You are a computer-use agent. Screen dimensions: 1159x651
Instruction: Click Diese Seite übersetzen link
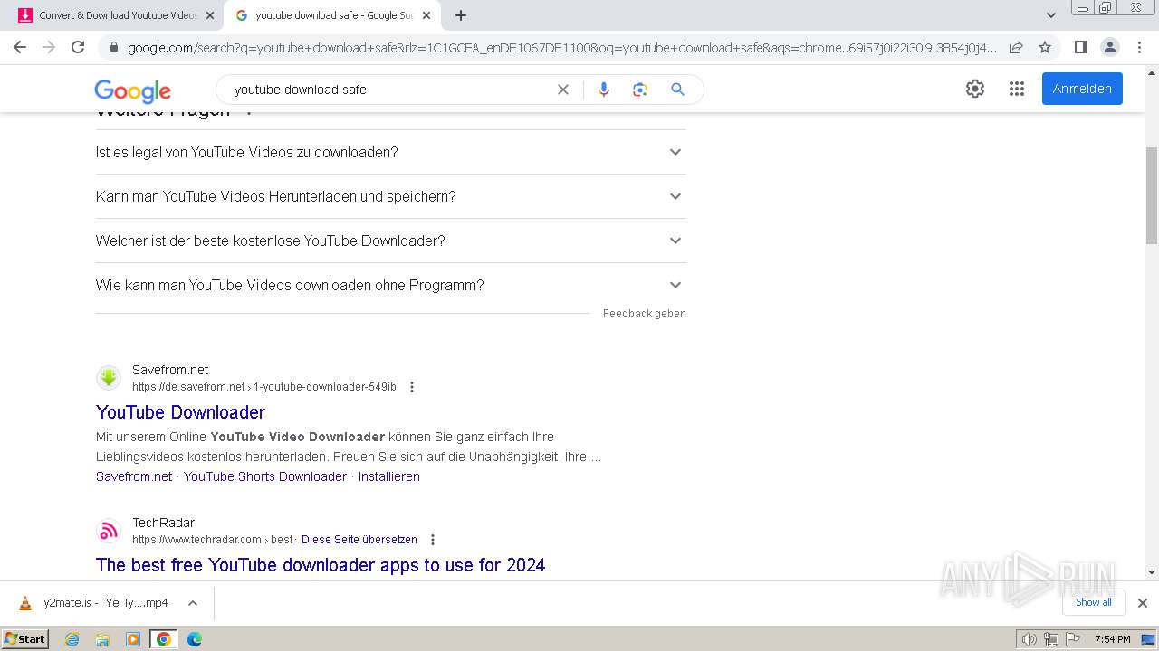coord(359,540)
